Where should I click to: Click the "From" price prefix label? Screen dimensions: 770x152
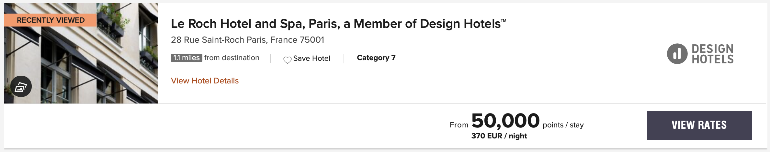(459, 125)
